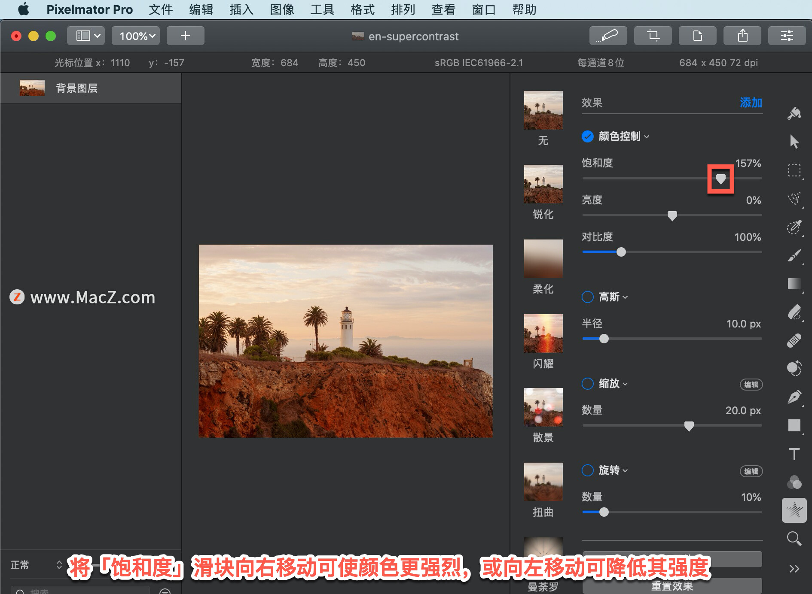The image size is (812, 594).
Task: Select the Free Selection lasso tool
Action: [794, 199]
